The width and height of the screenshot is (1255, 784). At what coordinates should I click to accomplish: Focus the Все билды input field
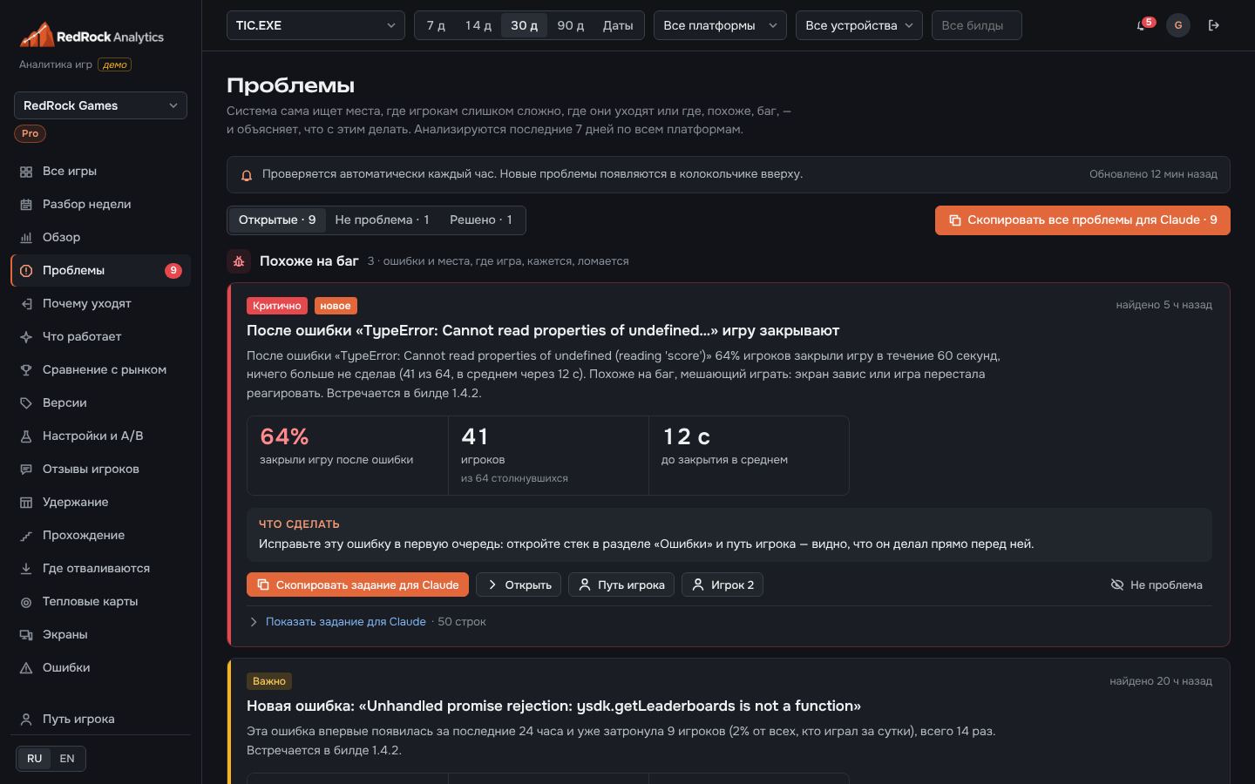click(976, 25)
